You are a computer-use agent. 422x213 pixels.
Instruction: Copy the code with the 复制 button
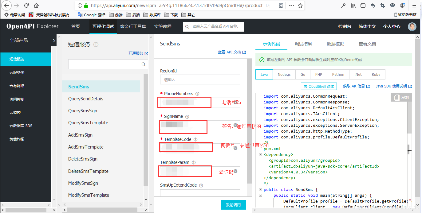[x=401, y=98]
